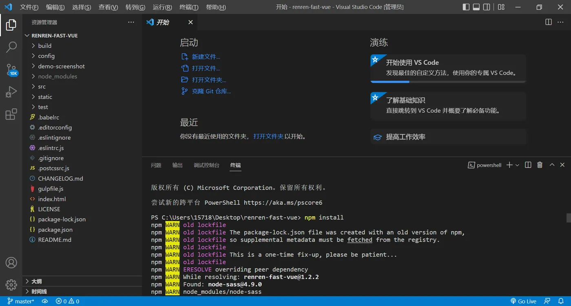
Task: Click the Explorer more actions ellipsis
Action: pyautogui.click(x=131, y=22)
